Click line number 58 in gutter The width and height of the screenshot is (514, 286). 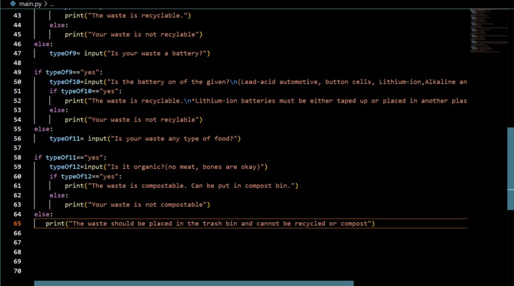pos(17,157)
